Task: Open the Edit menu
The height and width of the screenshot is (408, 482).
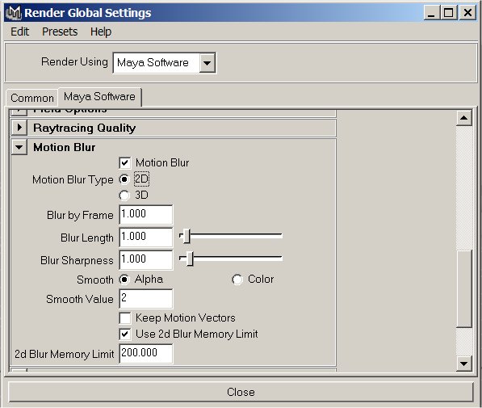Action: coord(19,32)
